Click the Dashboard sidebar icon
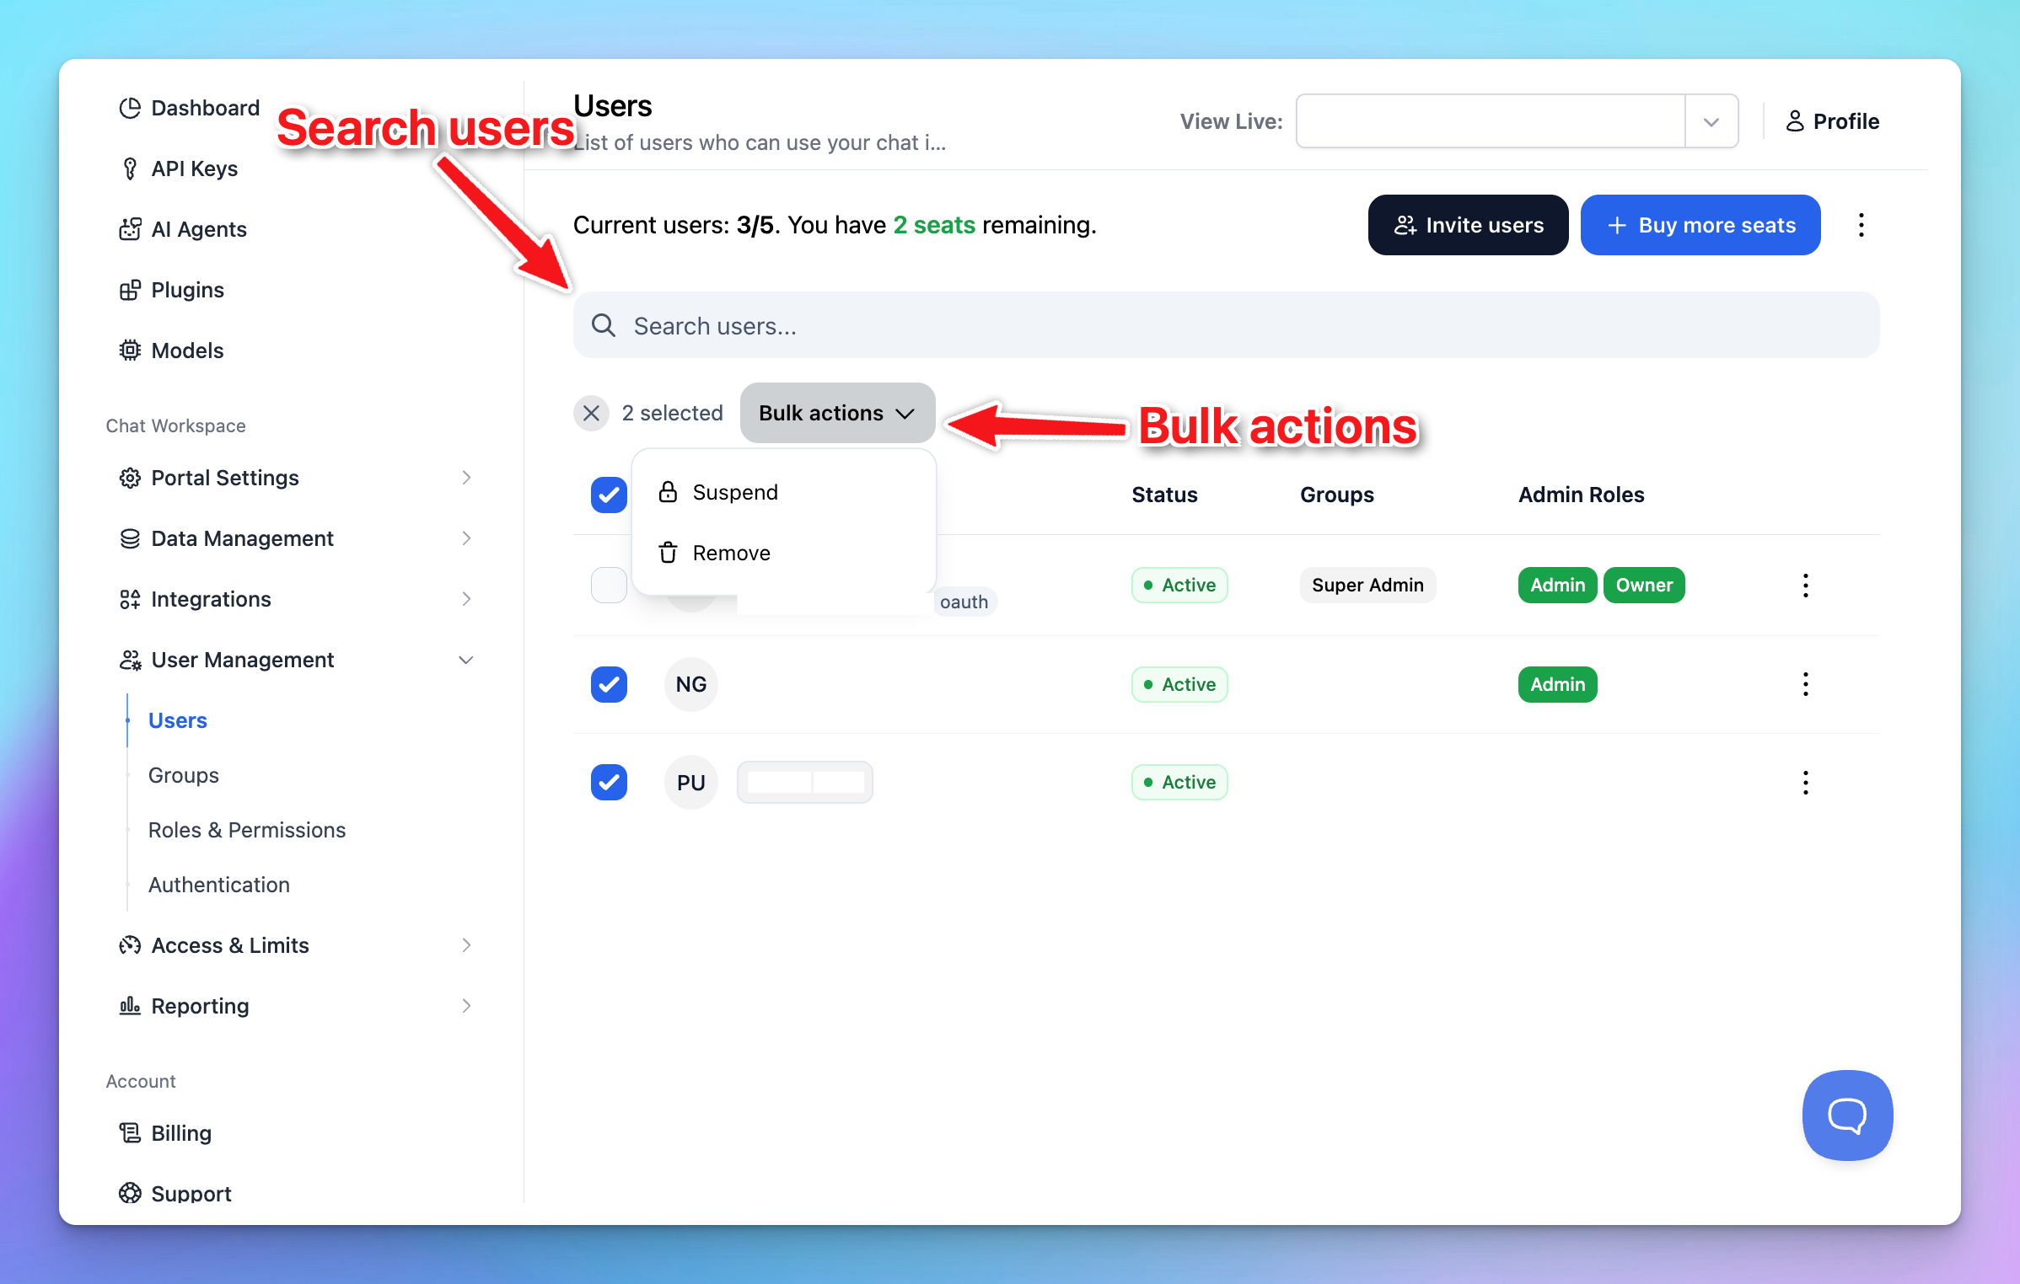Image resolution: width=2020 pixels, height=1284 pixels. pyautogui.click(x=130, y=108)
